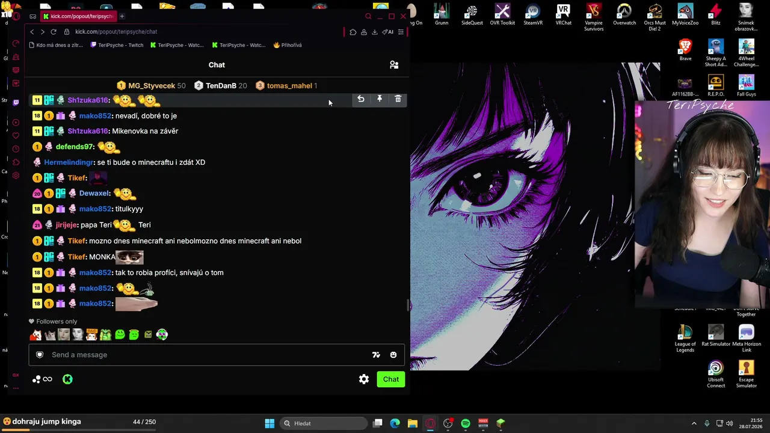Go back in browser history
This screenshot has height=433, width=770.
point(32,32)
